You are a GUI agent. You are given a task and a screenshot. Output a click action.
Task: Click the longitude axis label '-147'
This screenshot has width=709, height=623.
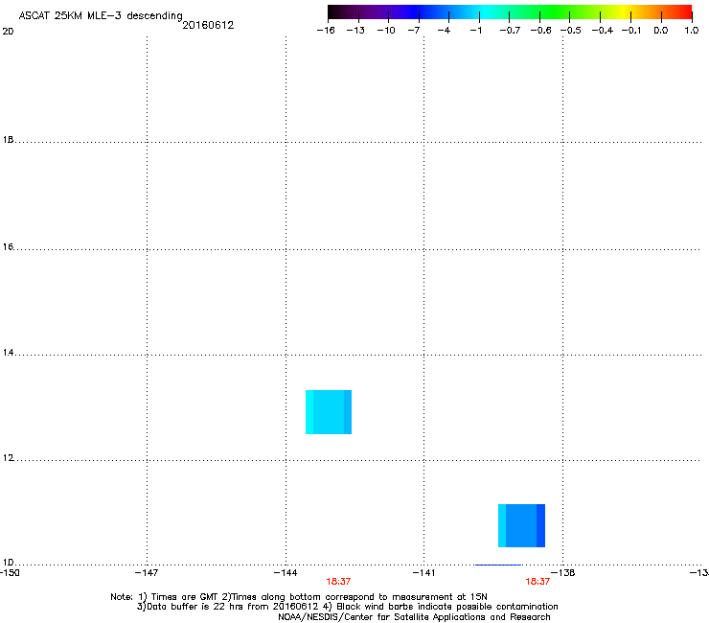pos(147,573)
